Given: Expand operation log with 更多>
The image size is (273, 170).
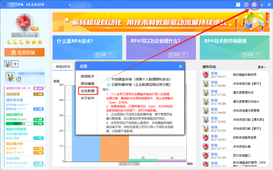Looking at the screenshot, I should point(262,67).
